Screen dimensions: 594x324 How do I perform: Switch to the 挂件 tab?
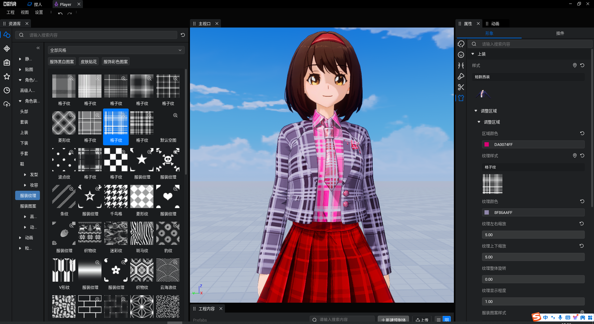[560, 33]
